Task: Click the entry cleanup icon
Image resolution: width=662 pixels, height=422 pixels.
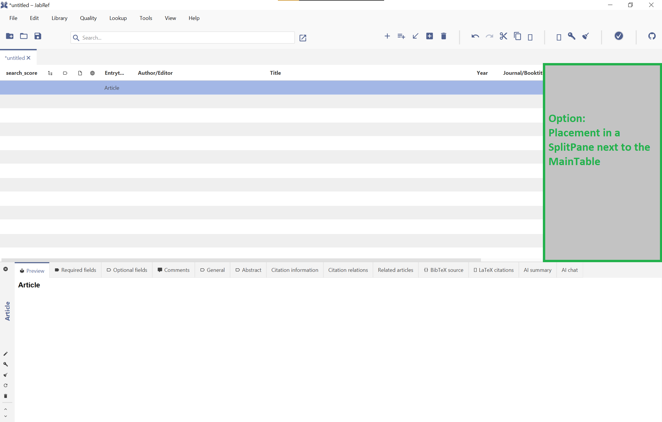Action: [x=586, y=36]
